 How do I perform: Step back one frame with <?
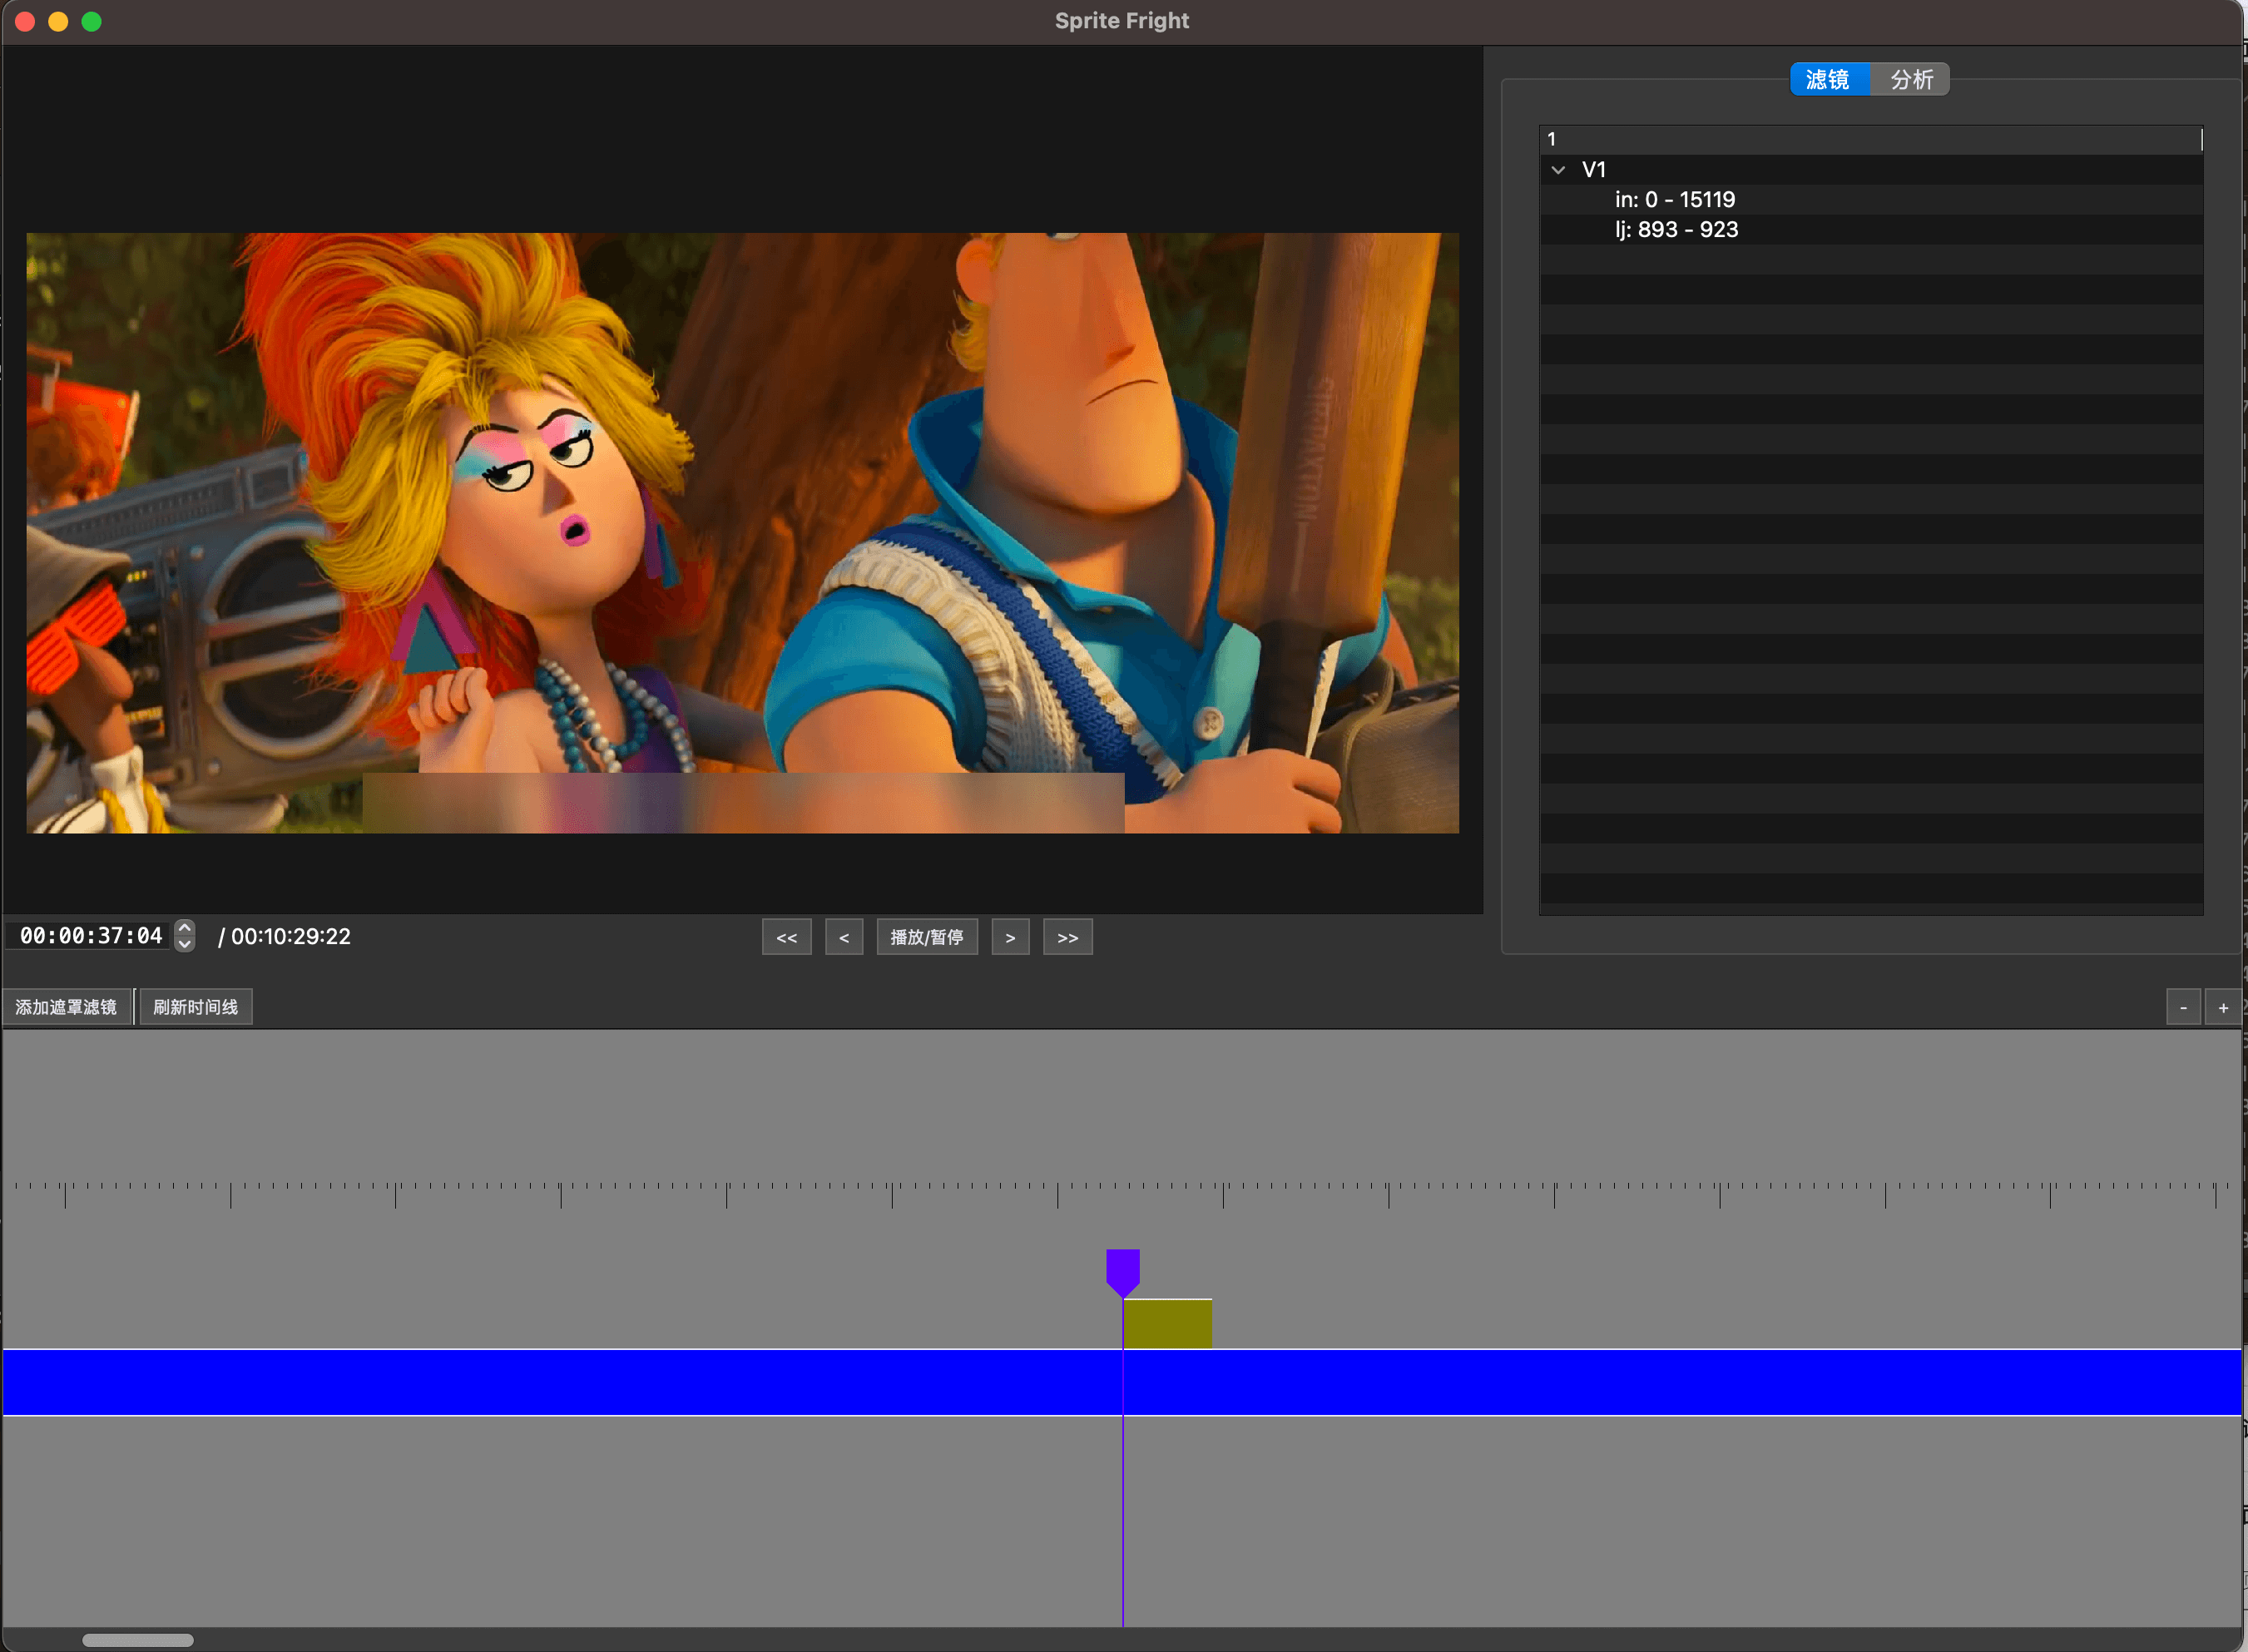(844, 937)
